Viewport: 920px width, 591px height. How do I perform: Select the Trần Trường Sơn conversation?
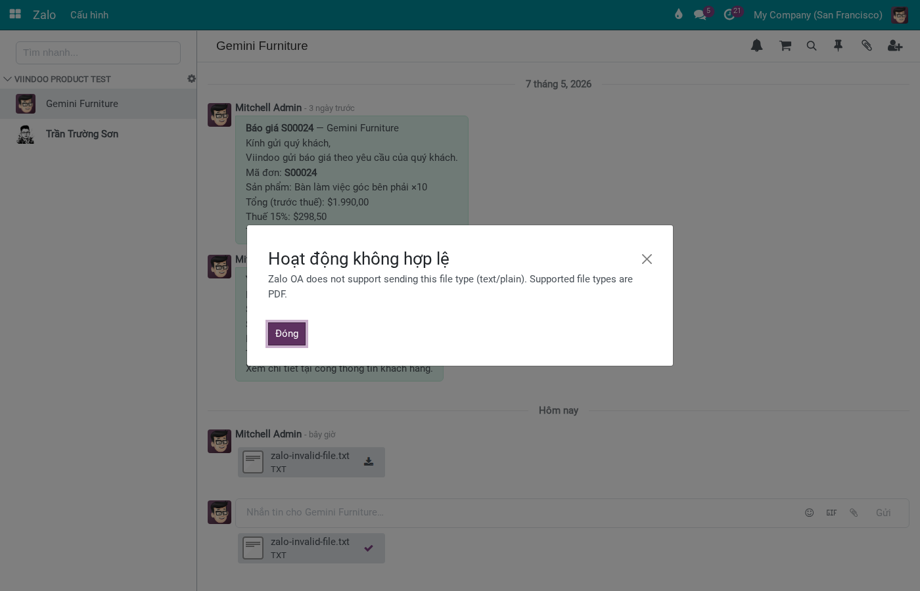[x=99, y=134]
